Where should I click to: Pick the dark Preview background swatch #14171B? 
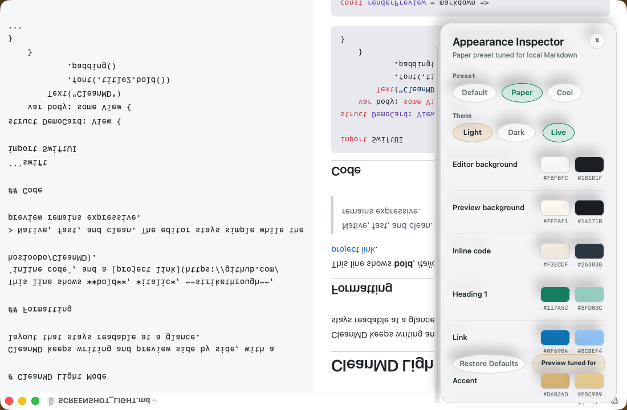pos(589,208)
